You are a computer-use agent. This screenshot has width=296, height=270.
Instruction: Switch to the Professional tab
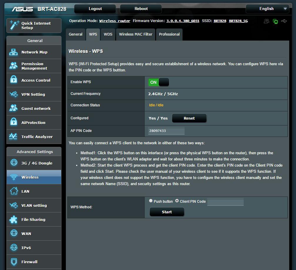[169, 34]
